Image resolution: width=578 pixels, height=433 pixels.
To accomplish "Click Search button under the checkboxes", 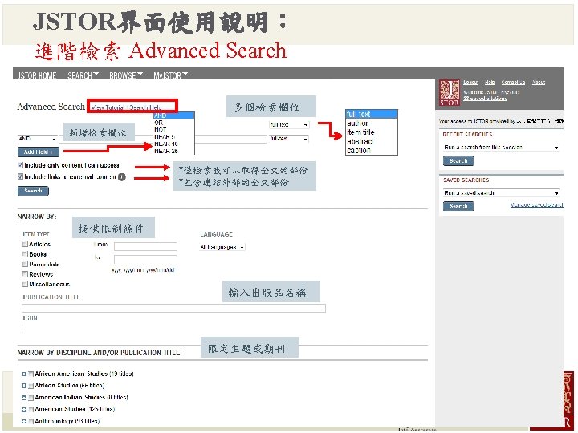I will 33,191.
